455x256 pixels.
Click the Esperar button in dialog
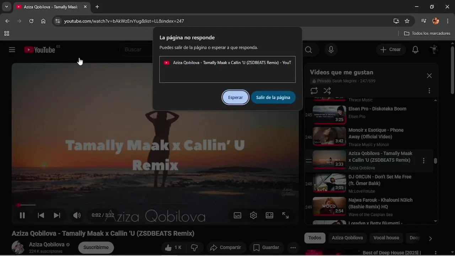235,97
